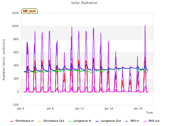Image resolution: width=169 pixels, height=126 pixels.
Task: Click the -200 y-axis tick label
Action: [16, 105]
